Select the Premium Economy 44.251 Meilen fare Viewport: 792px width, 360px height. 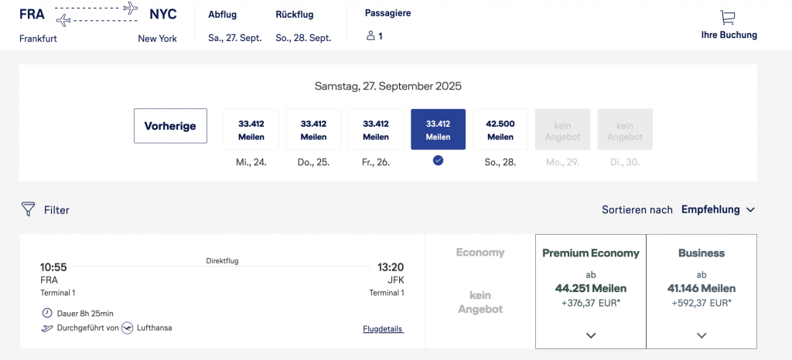pyautogui.click(x=590, y=288)
